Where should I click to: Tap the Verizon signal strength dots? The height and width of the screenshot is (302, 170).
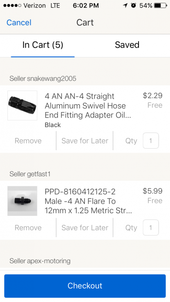[x=12, y=6]
